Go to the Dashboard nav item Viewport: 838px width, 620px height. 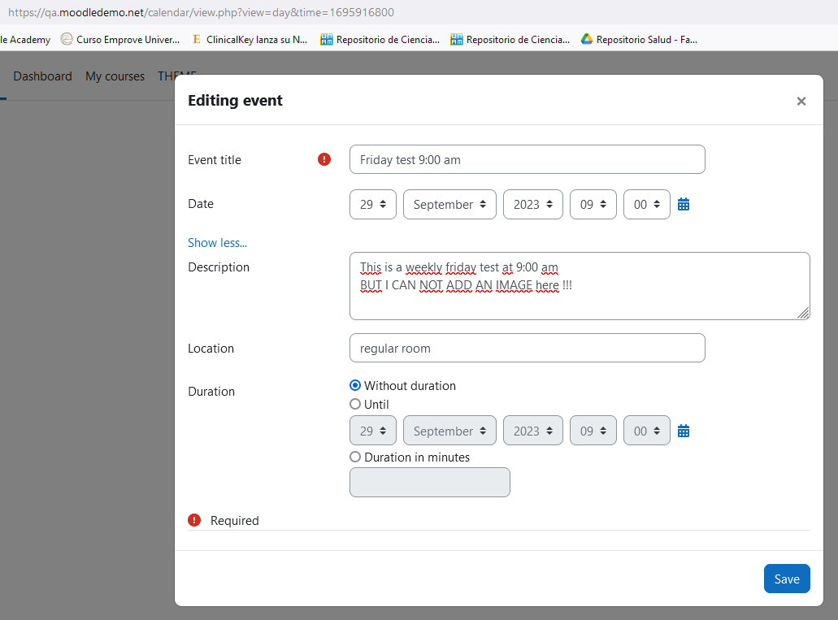(43, 76)
